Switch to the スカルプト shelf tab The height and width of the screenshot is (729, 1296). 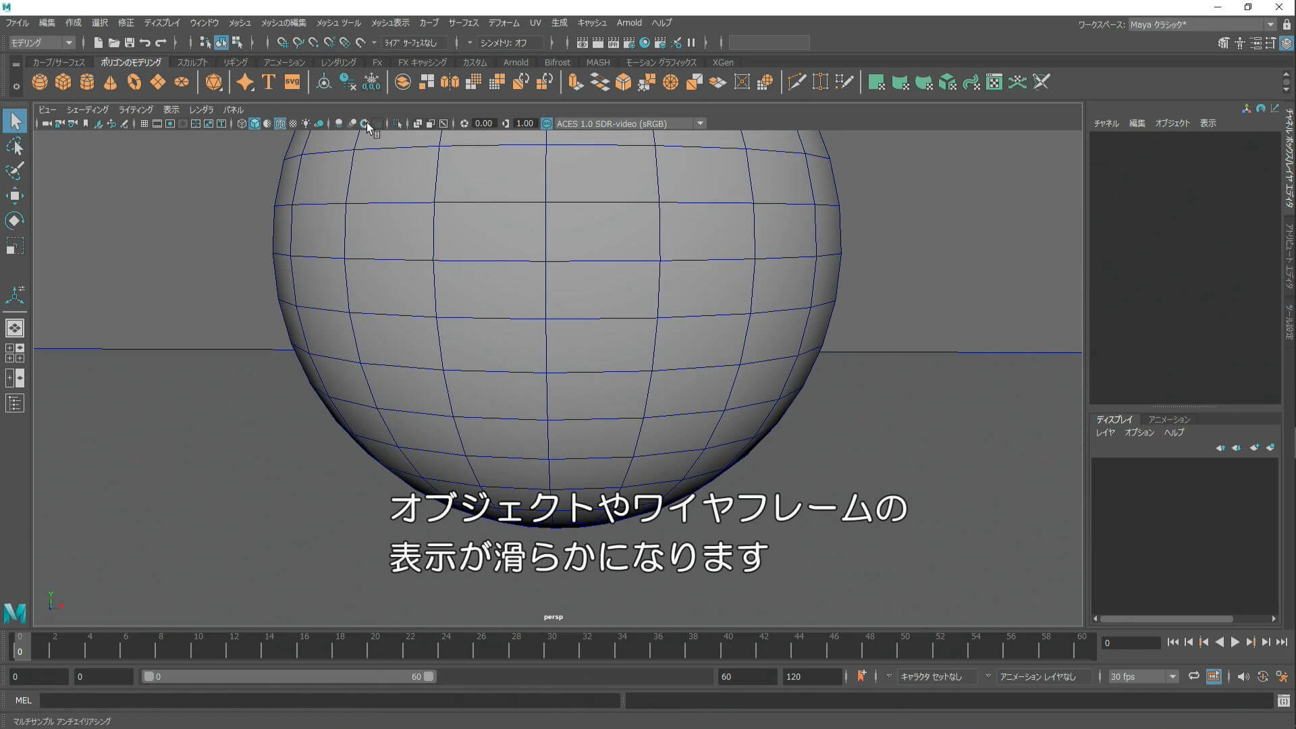[x=192, y=62]
